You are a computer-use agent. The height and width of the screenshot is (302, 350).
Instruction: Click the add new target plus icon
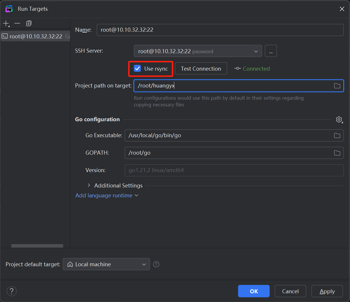pos(6,24)
